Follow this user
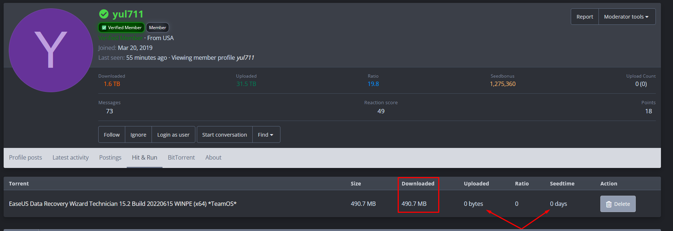673x231 pixels. pos(112,135)
